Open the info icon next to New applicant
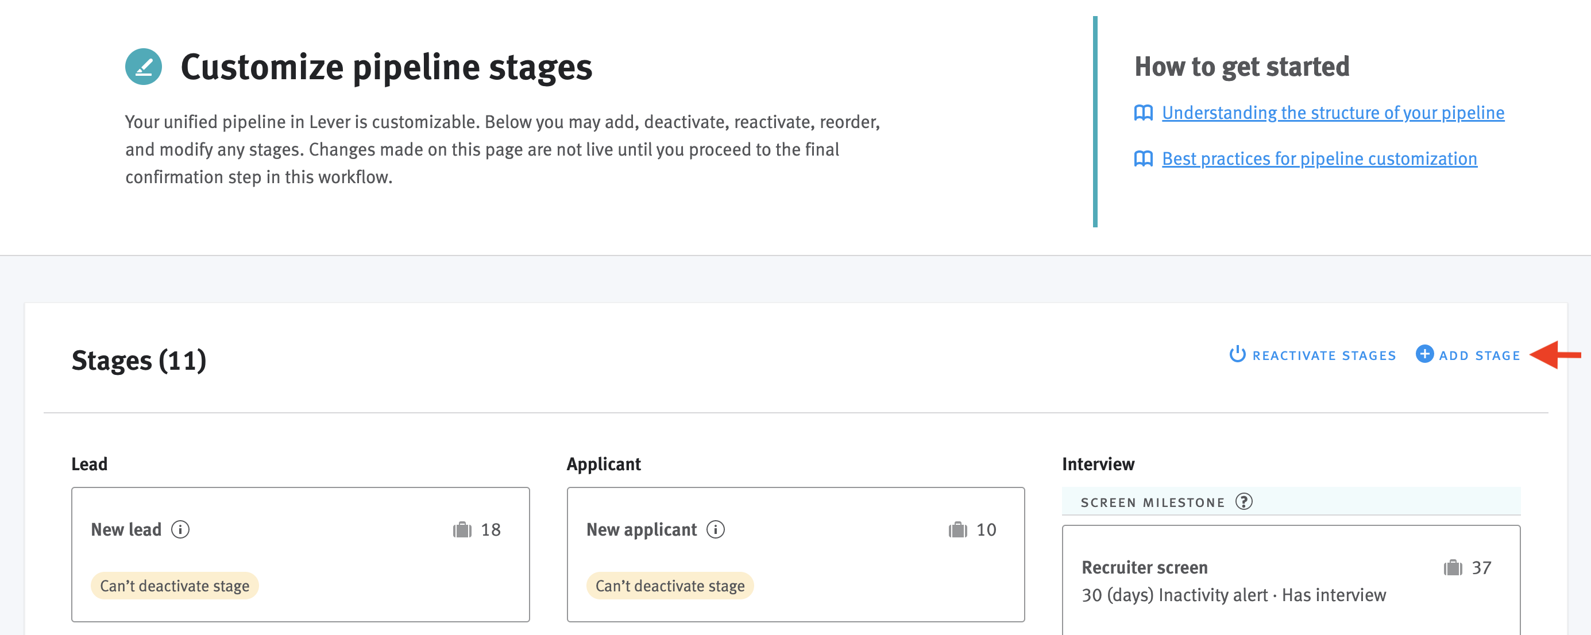The image size is (1591, 635). (715, 529)
